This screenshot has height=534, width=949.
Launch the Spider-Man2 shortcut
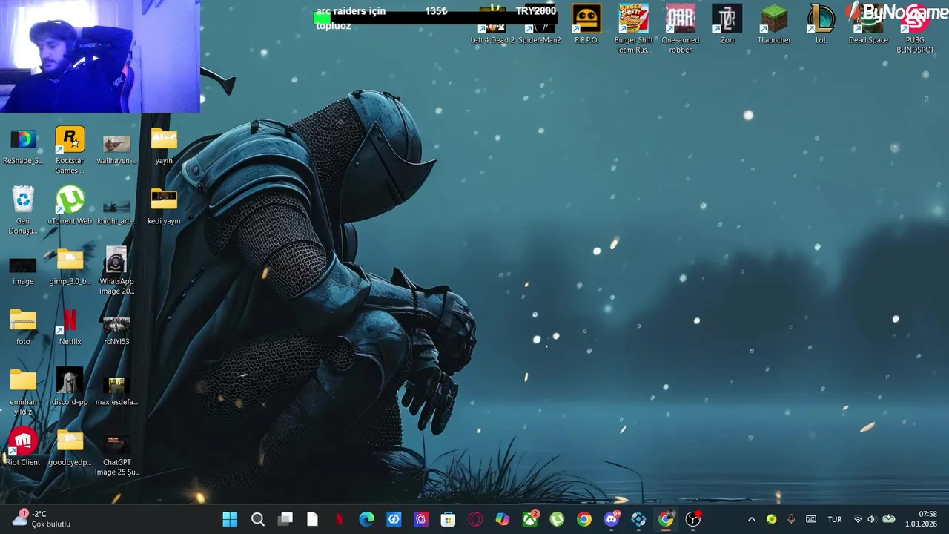point(540,24)
